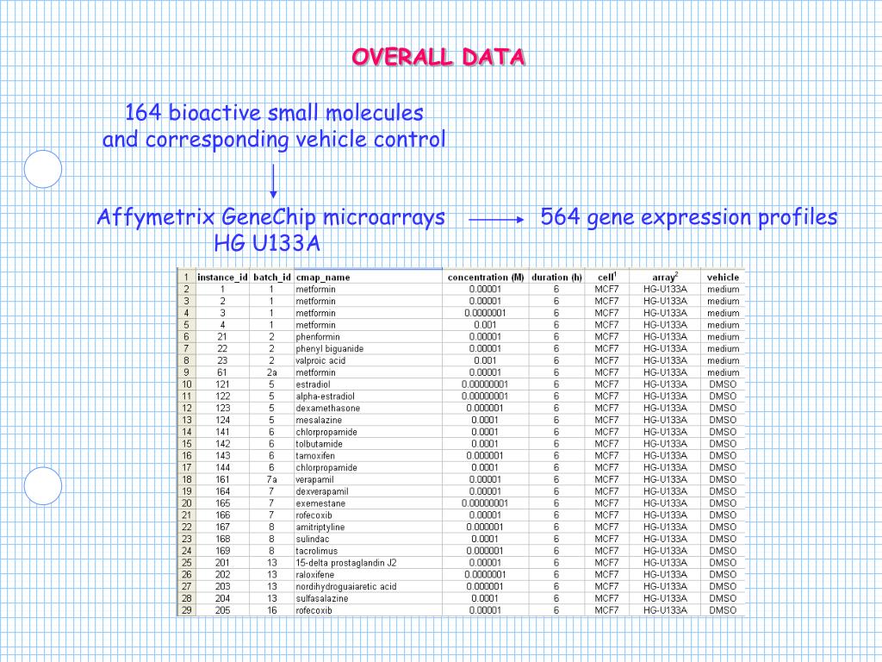This screenshot has width=882, height=662.
Task: Click the "Affymetrix GeneChip microarrays" text
Action: click(271, 216)
